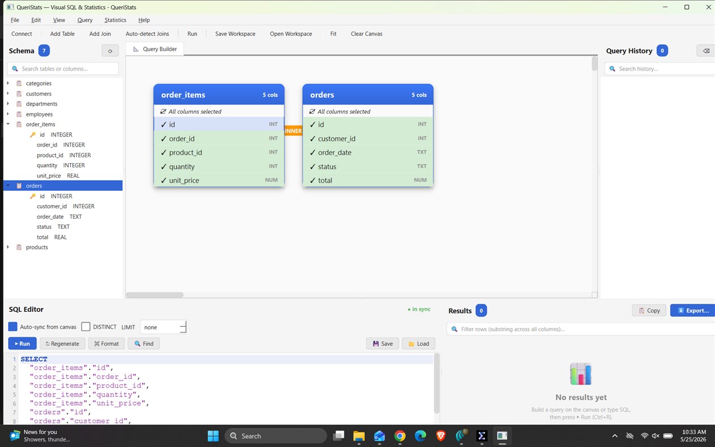The image size is (715, 447).
Task: Open the Help menu
Action: pos(144,20)
